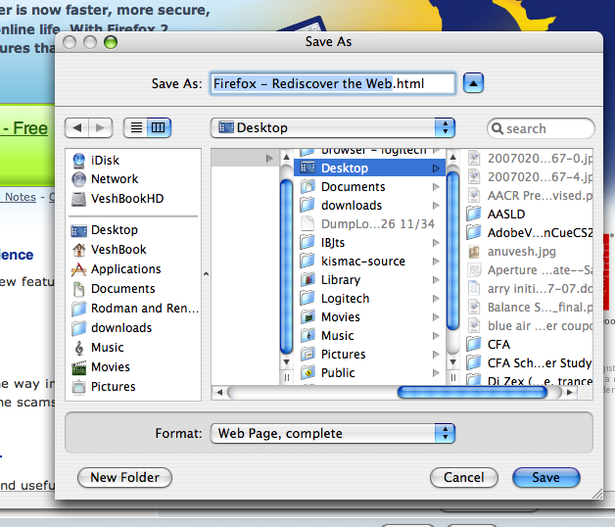This screenshot has width=615, height=527.
Task: Select the AdobeV...nCueCS2 folder
Action: [530, 233]
